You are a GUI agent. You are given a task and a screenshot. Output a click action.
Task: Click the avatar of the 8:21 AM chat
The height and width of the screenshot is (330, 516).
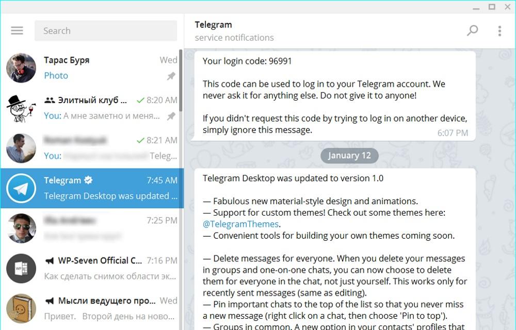(21, 148)
